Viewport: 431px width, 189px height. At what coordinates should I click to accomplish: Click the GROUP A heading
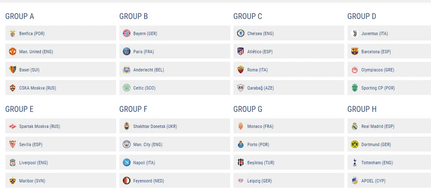coord(19,16)
